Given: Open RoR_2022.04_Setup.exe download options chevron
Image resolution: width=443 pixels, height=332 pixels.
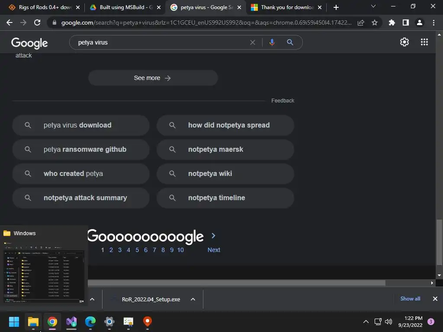Looking at the screenshot, I should tap(193, 299).
